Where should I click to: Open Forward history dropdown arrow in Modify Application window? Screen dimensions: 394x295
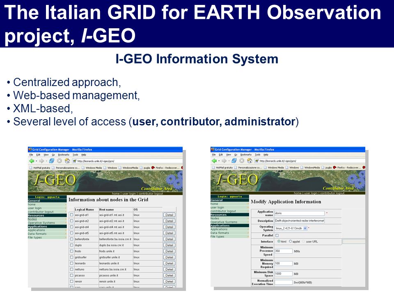(x=229, y=161)
